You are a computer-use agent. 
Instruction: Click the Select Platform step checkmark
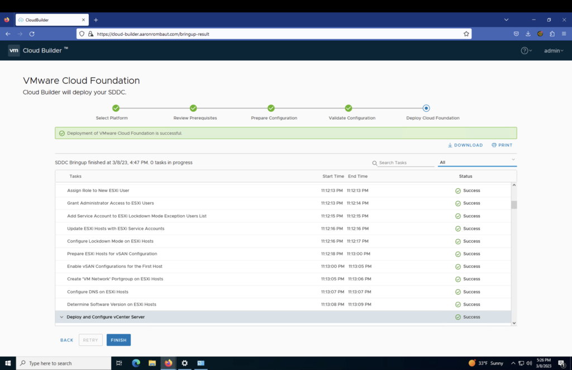tap(116, 108)
